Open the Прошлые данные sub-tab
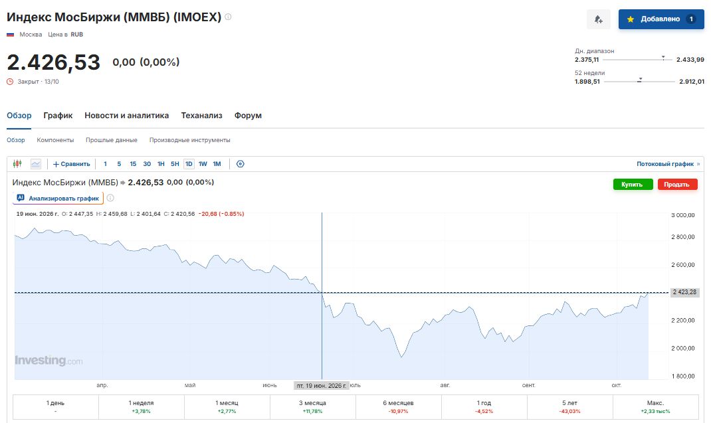This screenshot has height=423, width=711. (112, 140)
